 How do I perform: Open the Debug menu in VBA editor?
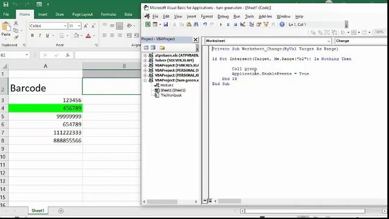point(223,16)
